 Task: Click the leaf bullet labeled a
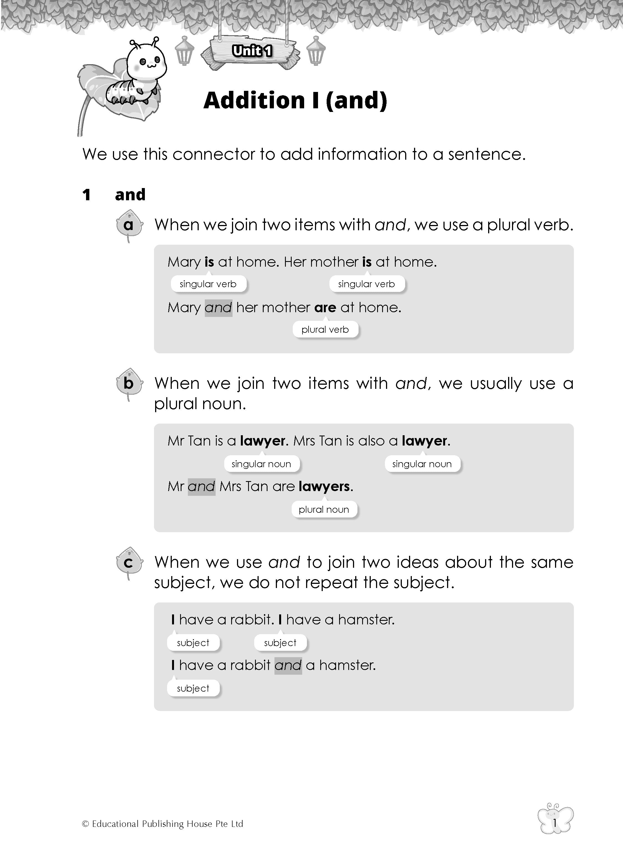coord(128,225)
